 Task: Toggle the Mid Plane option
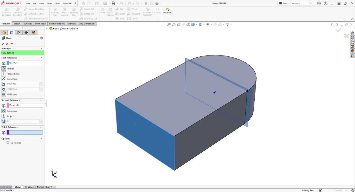coord(4,94)
